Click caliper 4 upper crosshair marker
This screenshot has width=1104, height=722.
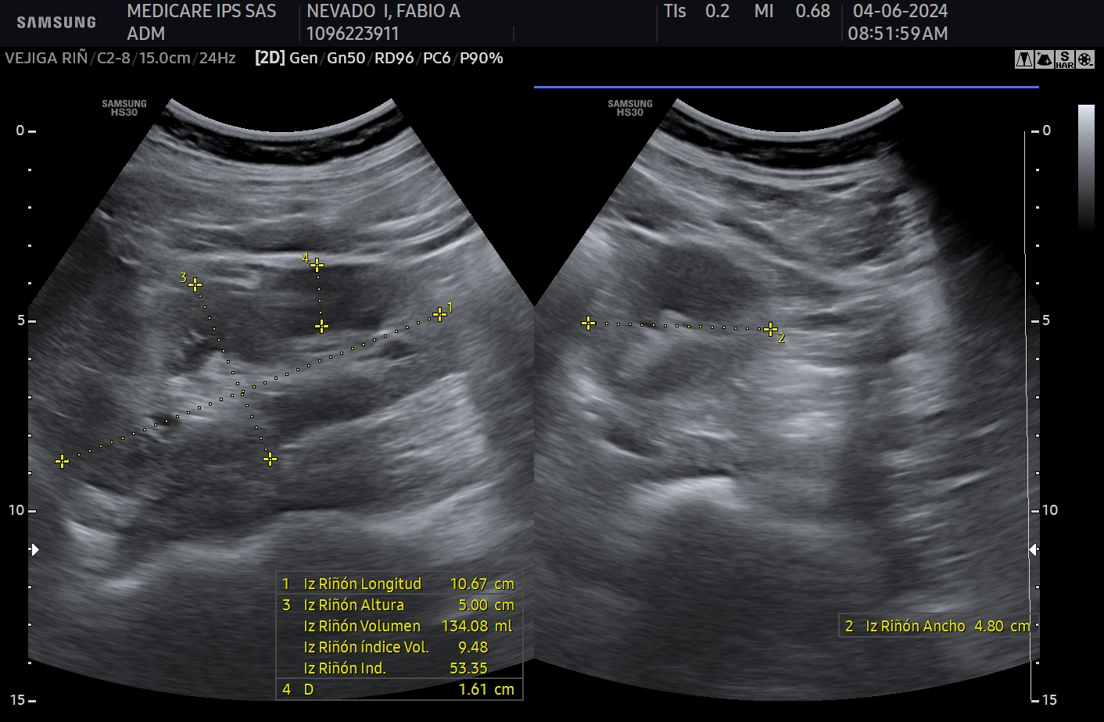(x=317, y=266)
